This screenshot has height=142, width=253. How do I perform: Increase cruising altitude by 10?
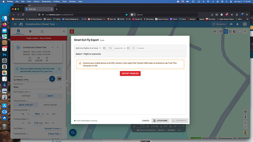point(54,114)
